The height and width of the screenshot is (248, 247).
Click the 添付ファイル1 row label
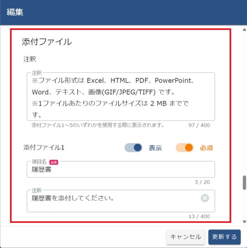(x=44, y=148)
